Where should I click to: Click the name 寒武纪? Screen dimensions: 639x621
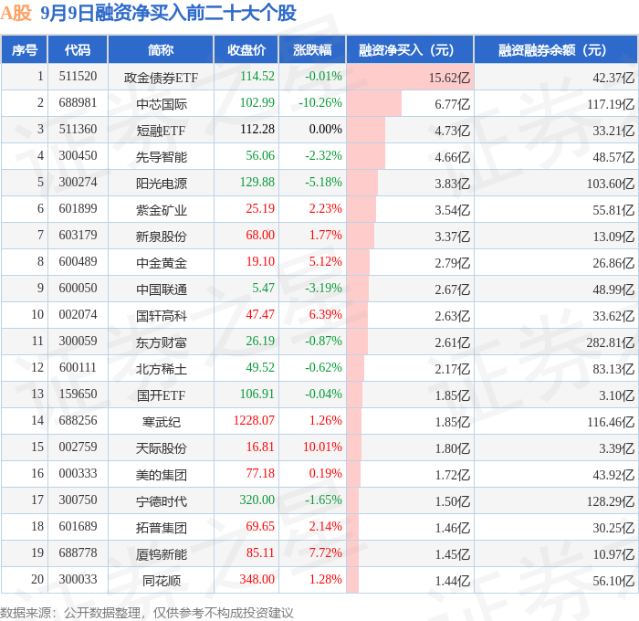tap(162, 422)
